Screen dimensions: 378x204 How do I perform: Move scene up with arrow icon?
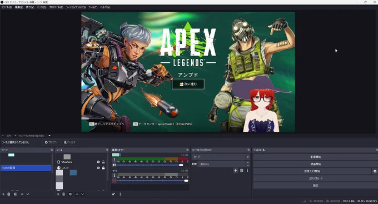(22, 194)
